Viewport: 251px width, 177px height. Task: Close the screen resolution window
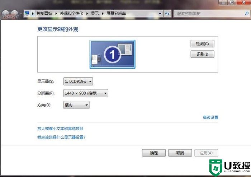pyautogui.click(x=243, y=3)
